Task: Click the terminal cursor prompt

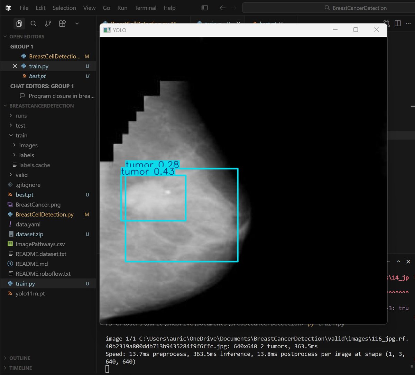Action: (107, 369)
